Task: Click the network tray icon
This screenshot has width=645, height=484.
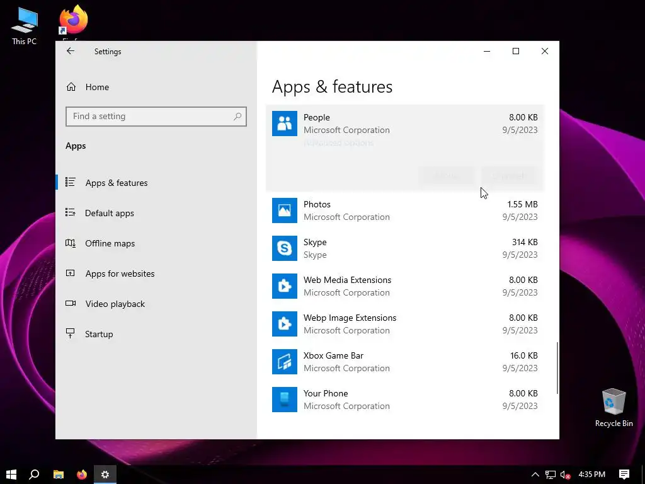Action: (551, 475)
